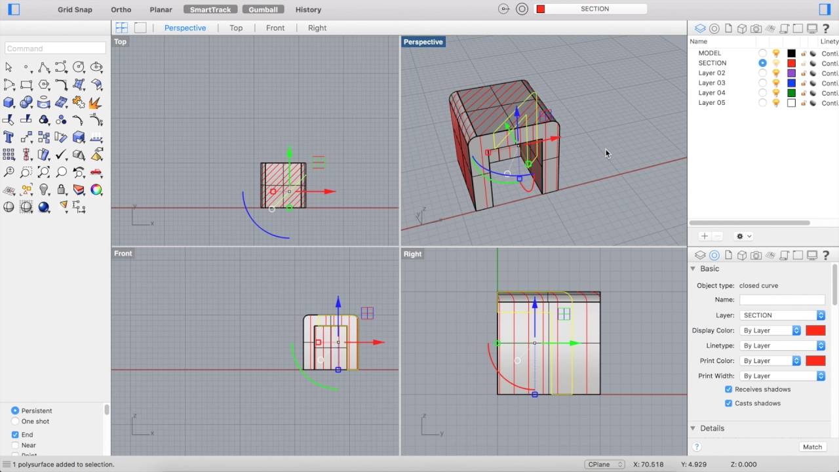This screenshot has height=472, width=839.
Task: Open the Print Color dropdown
Action: [x=770, y=361]
